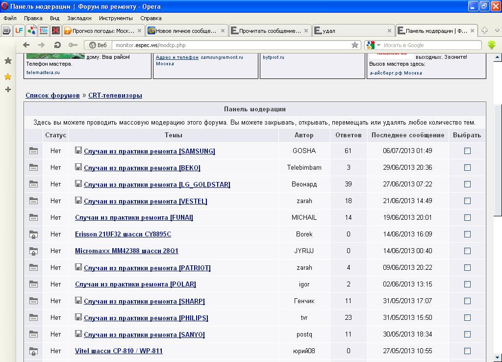This screenshot has height=362, width=502.
Task: Bookmark the page using the address bar star
Action: (354, 45)
